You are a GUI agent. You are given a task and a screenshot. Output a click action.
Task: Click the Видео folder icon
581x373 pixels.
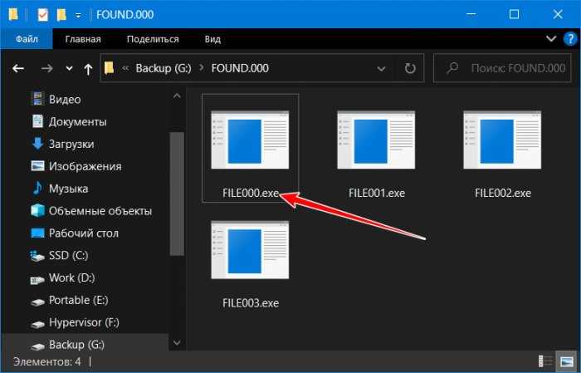(x=37, y=99)
